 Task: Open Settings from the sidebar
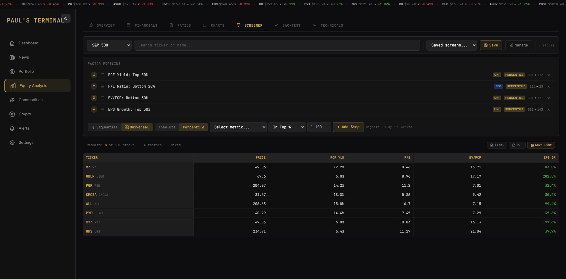pos(26,142)
